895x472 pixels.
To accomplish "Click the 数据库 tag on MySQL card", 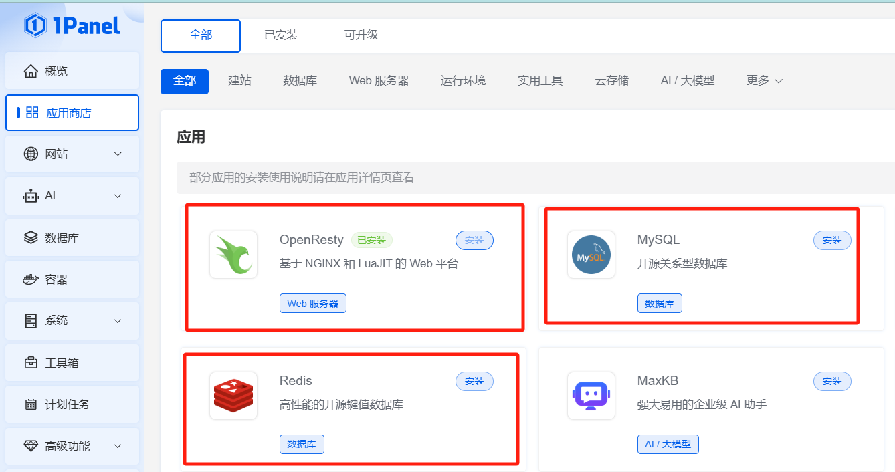I will 660,304.
